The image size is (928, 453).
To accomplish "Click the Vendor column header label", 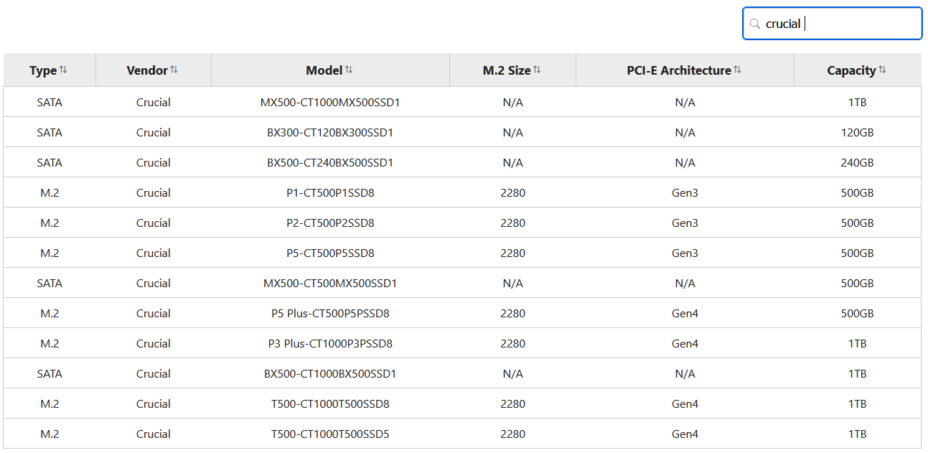I will click(x=147, y=70).
